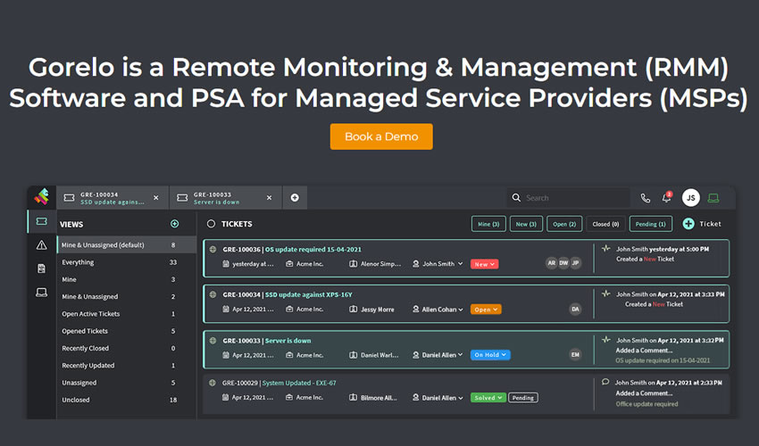Image resolution: width=759 pixels, height=446 pixels.
Task: Open John Smith assignee dropdown on GRE-100036
Action: tap(438, 264)
